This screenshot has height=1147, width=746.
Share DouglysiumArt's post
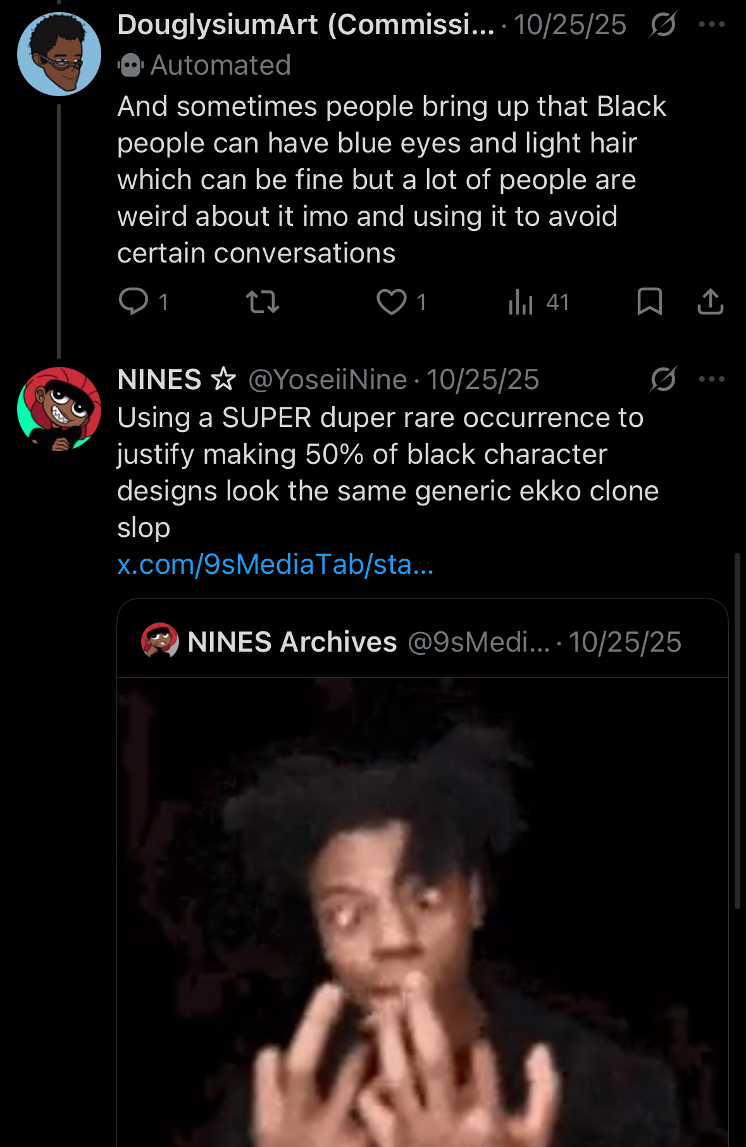click(711, 302)
